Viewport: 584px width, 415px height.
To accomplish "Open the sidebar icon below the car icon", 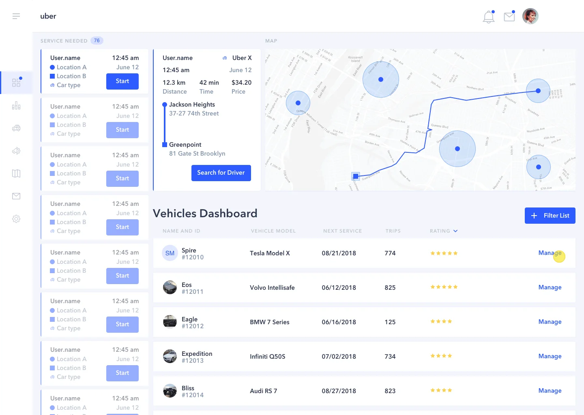I will click(x=16, y=151).
